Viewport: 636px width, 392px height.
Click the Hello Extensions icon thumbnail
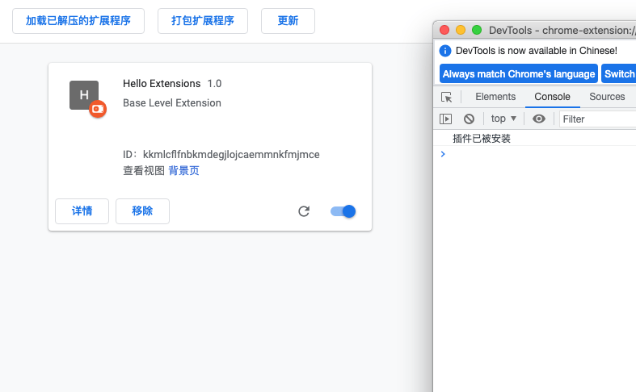click(x=84, y=95)
